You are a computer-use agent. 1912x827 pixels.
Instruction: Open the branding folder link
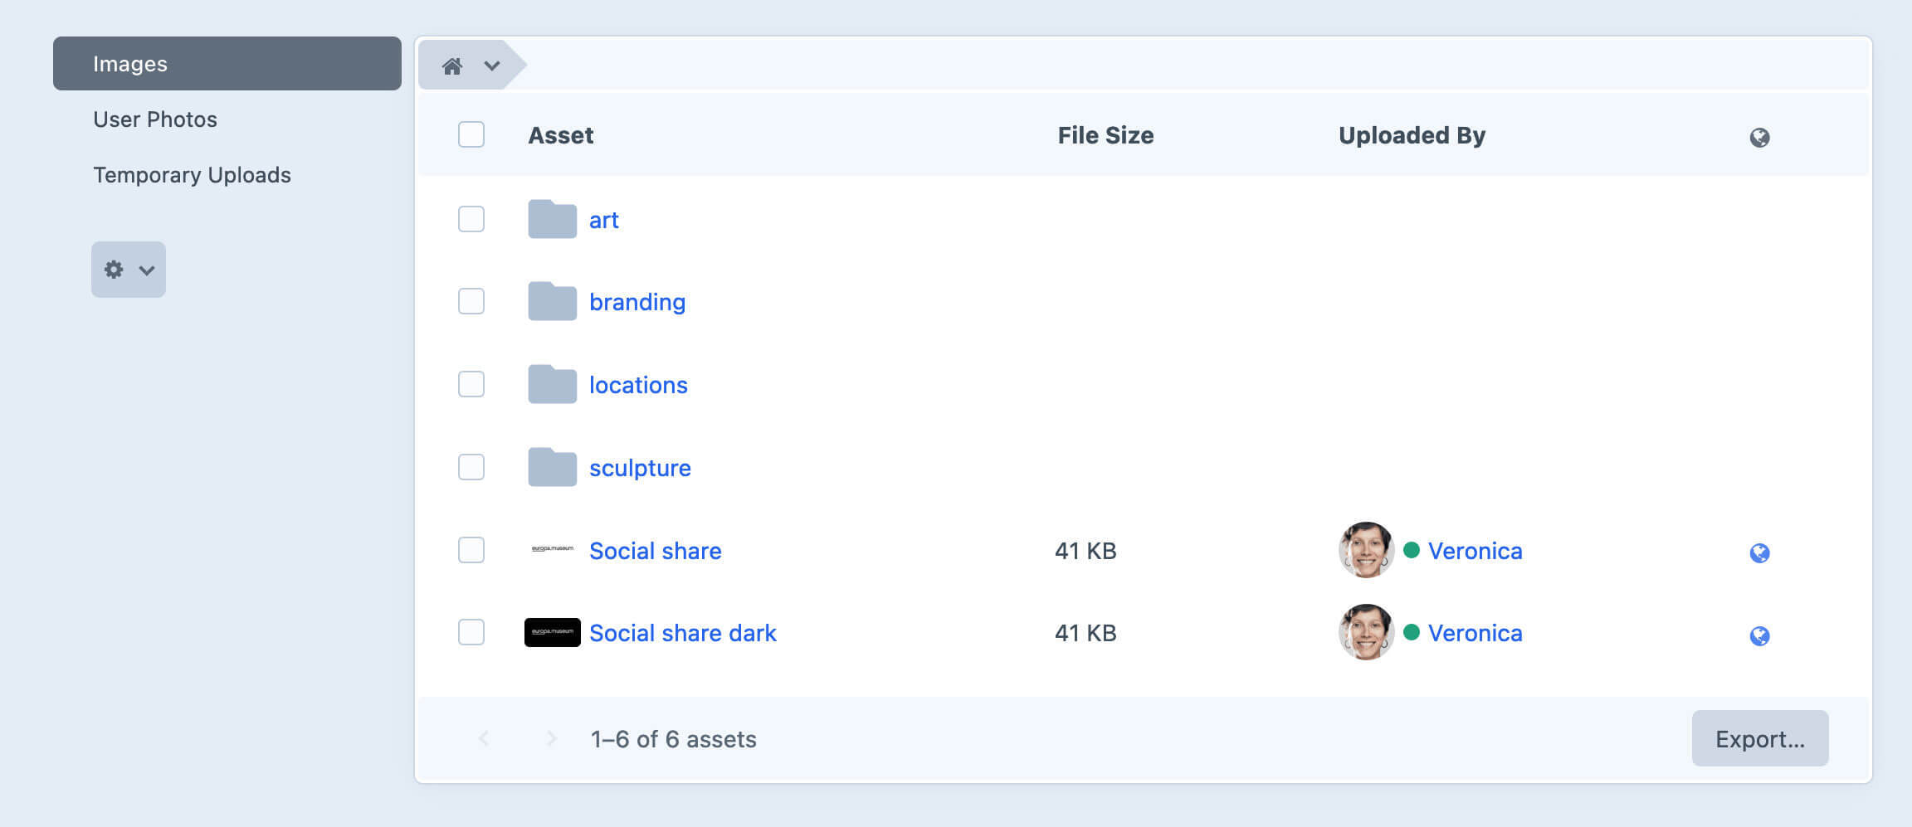point(637,302)
